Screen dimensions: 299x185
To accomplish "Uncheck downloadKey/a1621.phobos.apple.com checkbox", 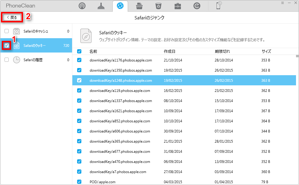I will (79, 111).
